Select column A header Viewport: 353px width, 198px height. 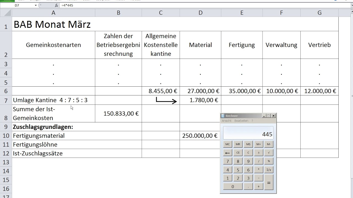54,13
